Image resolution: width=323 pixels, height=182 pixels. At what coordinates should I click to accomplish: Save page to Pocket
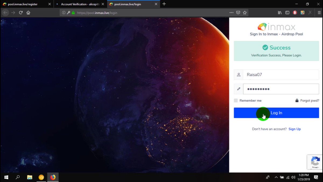[238, 13]
